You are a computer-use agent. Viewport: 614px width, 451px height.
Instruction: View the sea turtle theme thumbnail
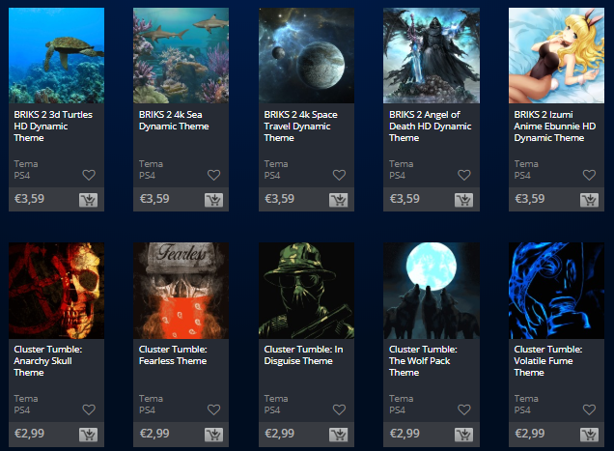coord(56,56)
